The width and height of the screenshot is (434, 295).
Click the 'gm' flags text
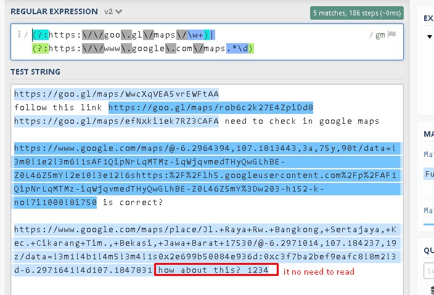pyautogui.click(x=380, y=35)
